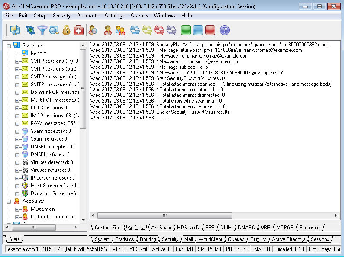The image size is (344, 257).
Task: Collapse the Accounts tree node
Action: pos(9,202)
